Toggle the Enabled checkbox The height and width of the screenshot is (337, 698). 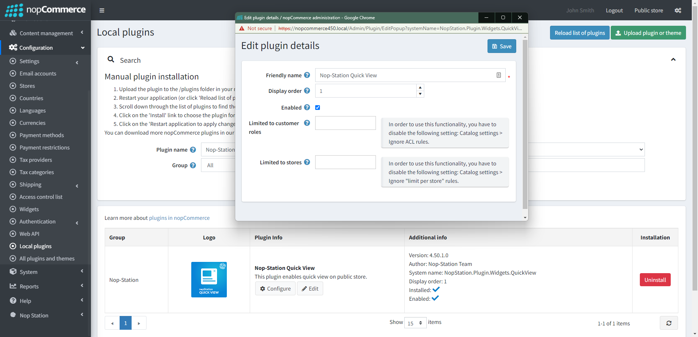tap(317, 107)
